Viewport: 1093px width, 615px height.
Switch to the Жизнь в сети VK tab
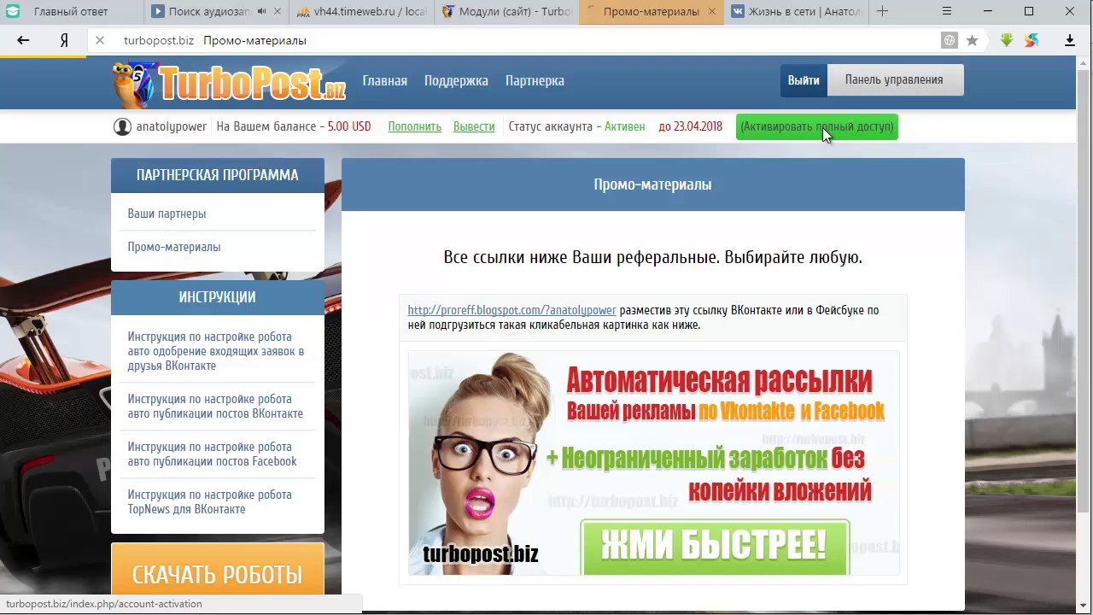(x=796, y=11)
